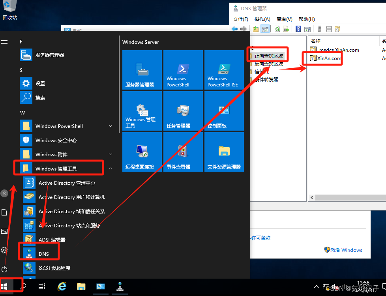This screenshot has width=386, height=296.
Task: Toggle show/hide console tree in DNS toolbar
Action: (x=265, y=29)
